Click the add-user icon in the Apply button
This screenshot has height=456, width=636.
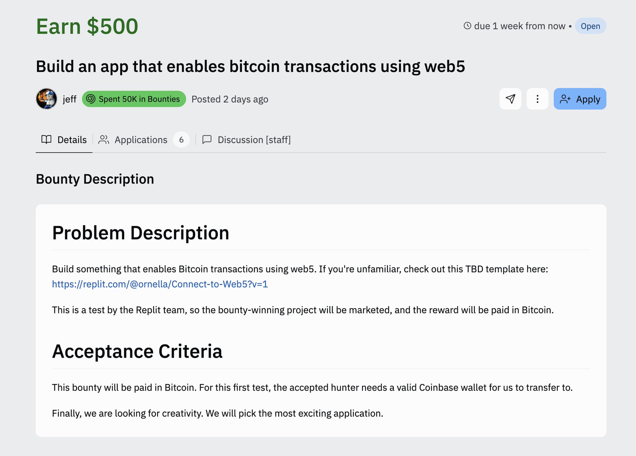click(565, 99)
